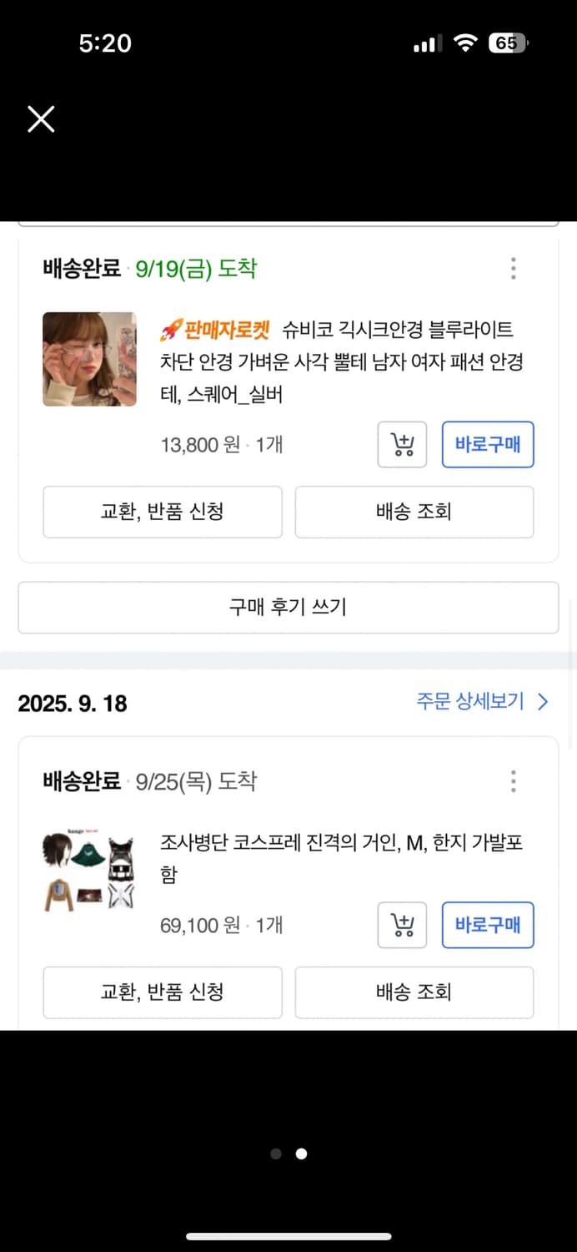577x1252 pixels.
Task: Tap the cellular signal bars in the status bar
Action: pyautogui.click(x=427, y=43)
